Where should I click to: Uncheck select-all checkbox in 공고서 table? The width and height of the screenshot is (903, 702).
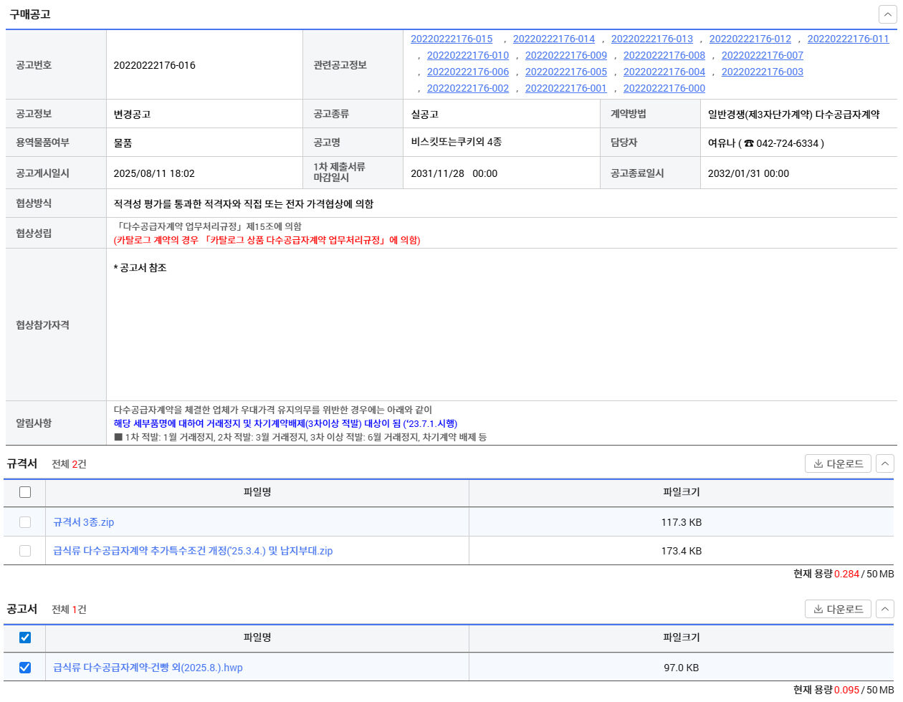pos(25,638)
